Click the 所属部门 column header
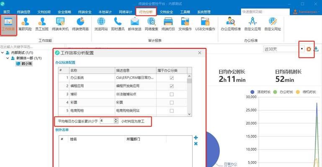Screen dimensions: 322x167 (x=145, y=139)
